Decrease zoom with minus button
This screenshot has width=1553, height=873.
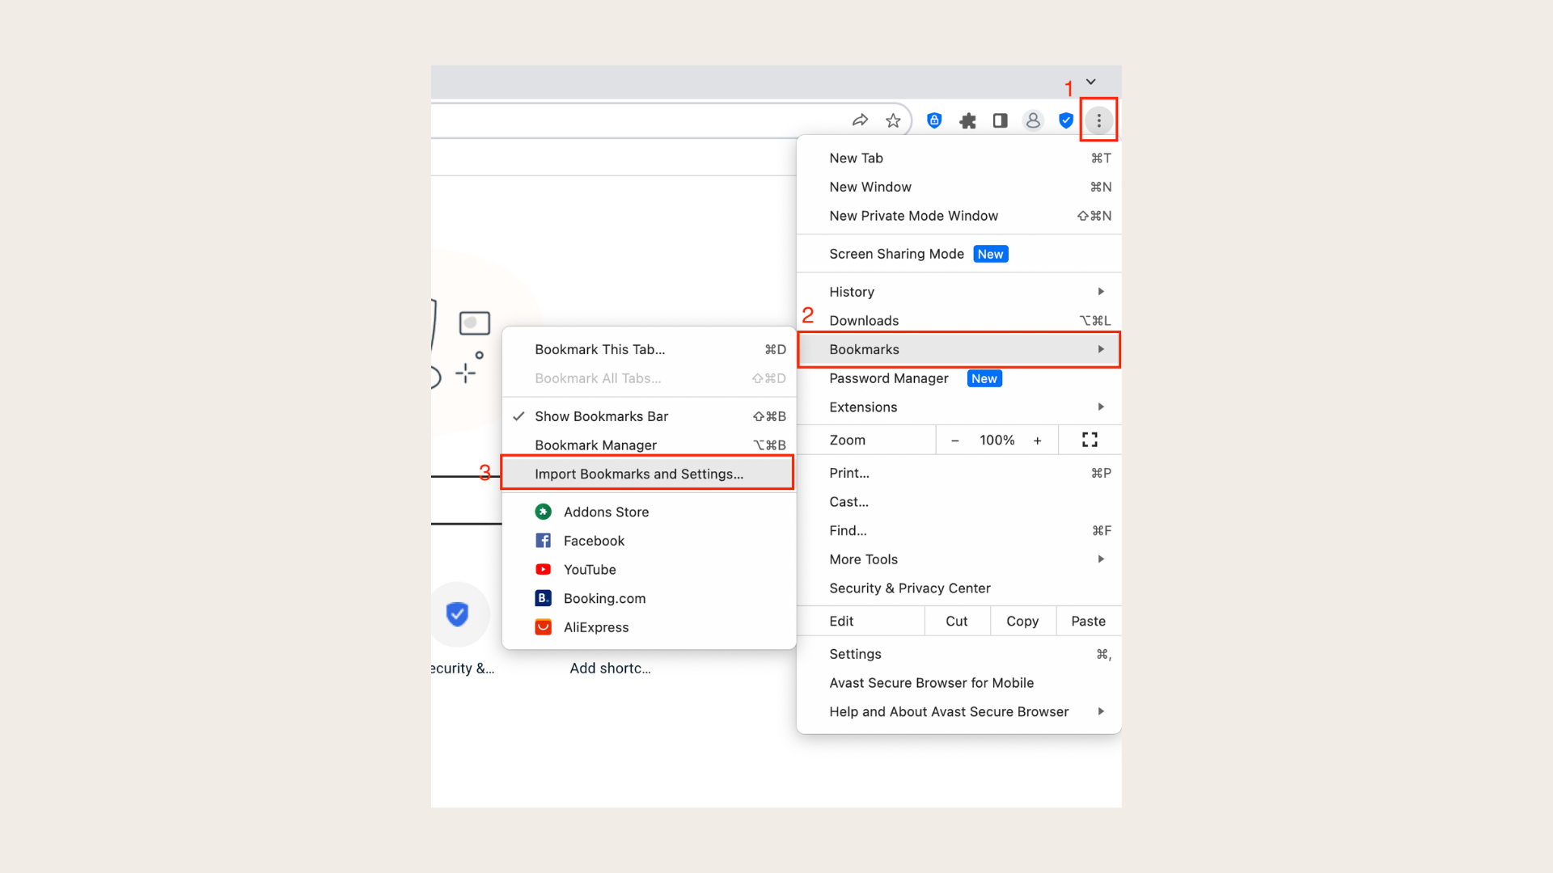tap(955, 441)
